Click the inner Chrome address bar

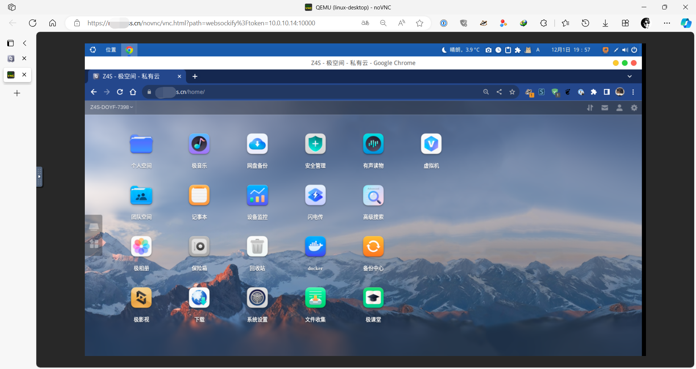312,92
